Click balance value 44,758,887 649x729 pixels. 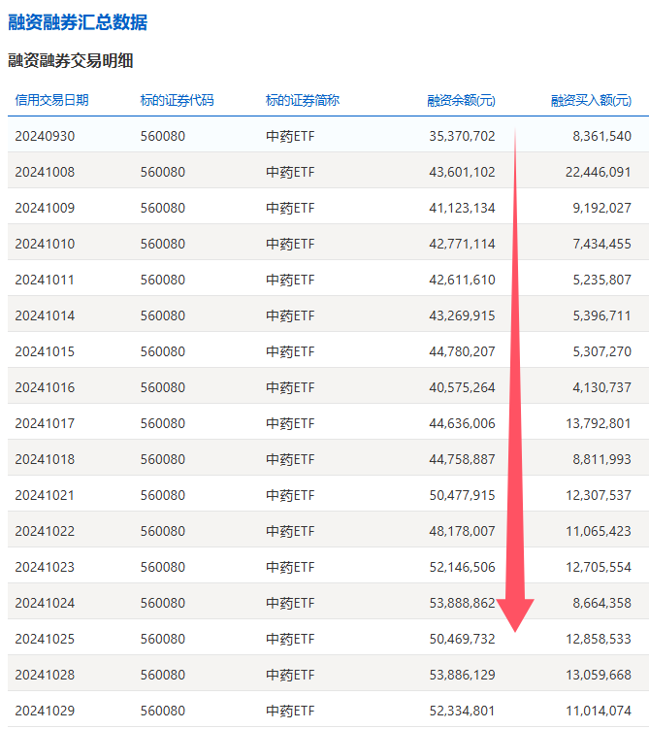point(462,459)
